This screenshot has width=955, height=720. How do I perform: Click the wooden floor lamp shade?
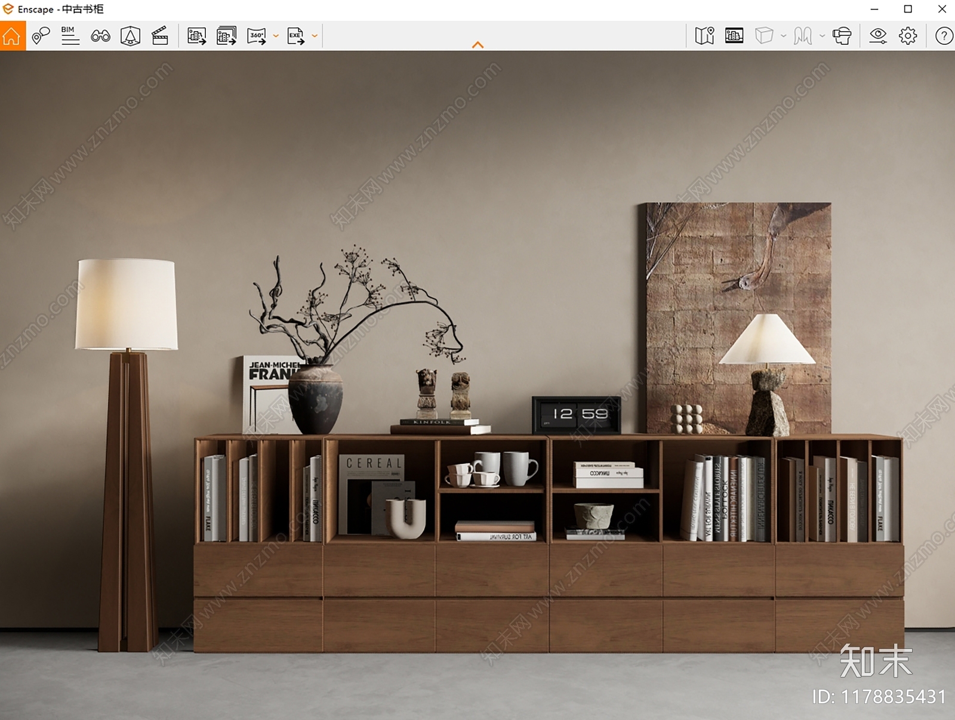(127, 304)
